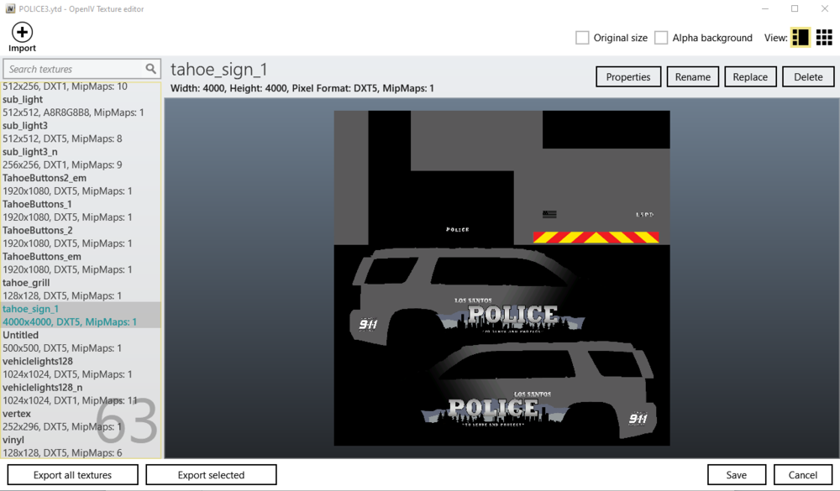Open texture Properties
840x491 pixels.
point(627,76)
